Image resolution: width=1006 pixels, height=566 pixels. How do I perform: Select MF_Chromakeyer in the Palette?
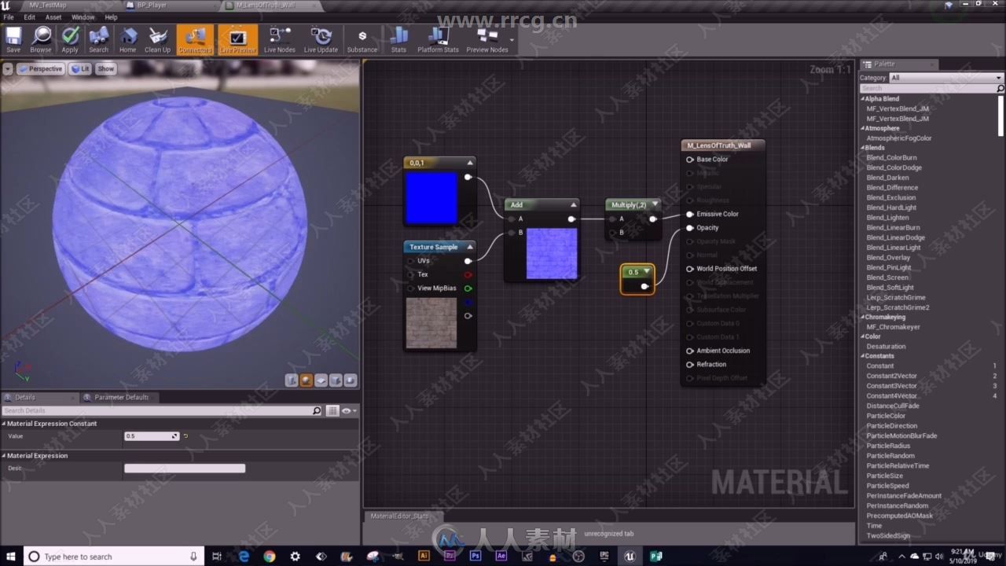(x=892, y=326)
